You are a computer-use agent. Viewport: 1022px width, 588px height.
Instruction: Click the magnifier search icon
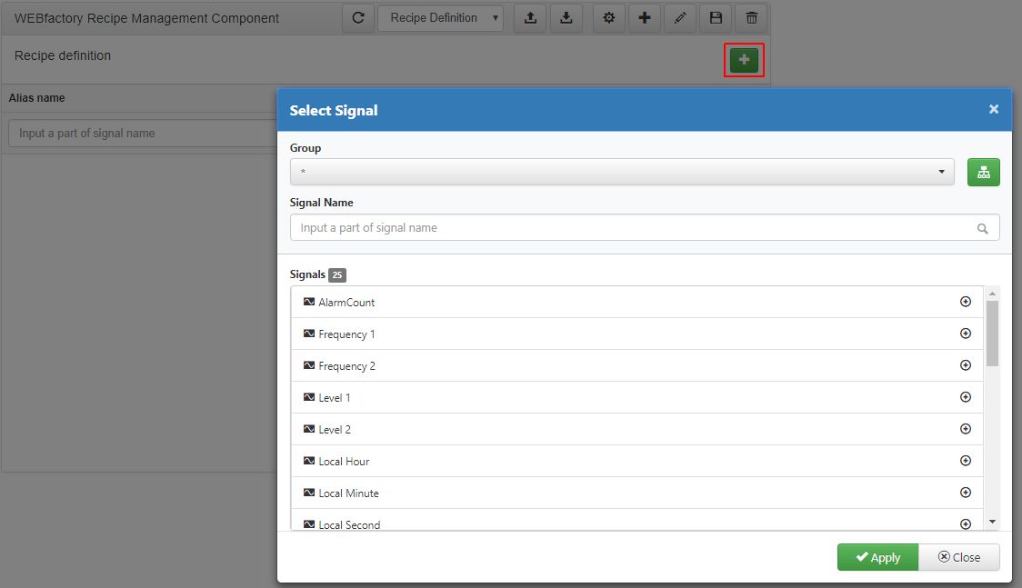[982, 228]
